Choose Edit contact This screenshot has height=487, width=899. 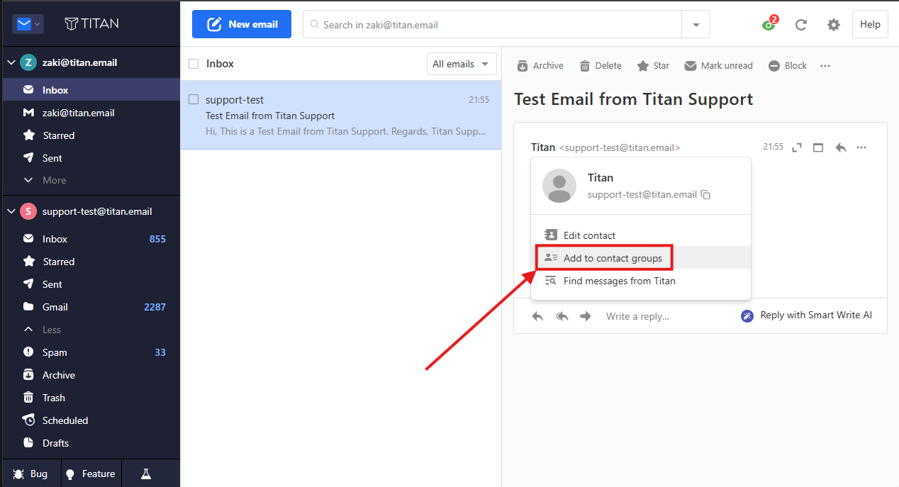pos(641,235)
